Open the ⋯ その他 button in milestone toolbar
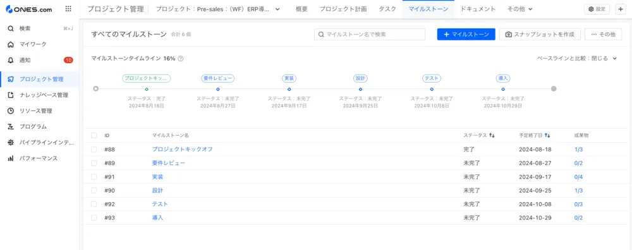The image size is (632, 250). [603, 35]
